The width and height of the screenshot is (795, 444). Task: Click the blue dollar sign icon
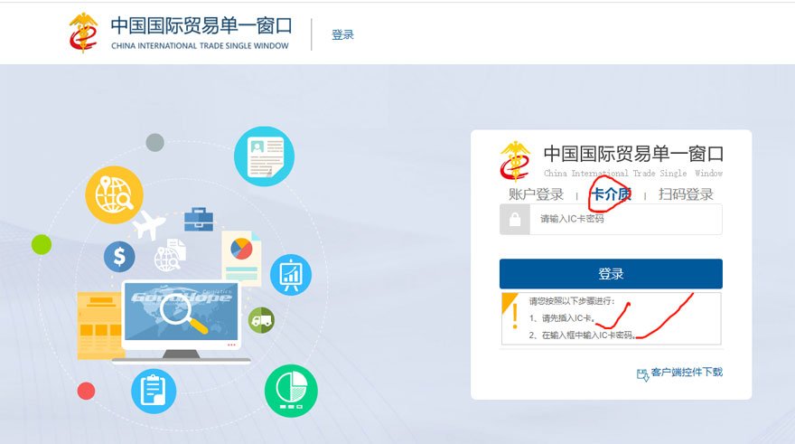click(x=119, y=257)
